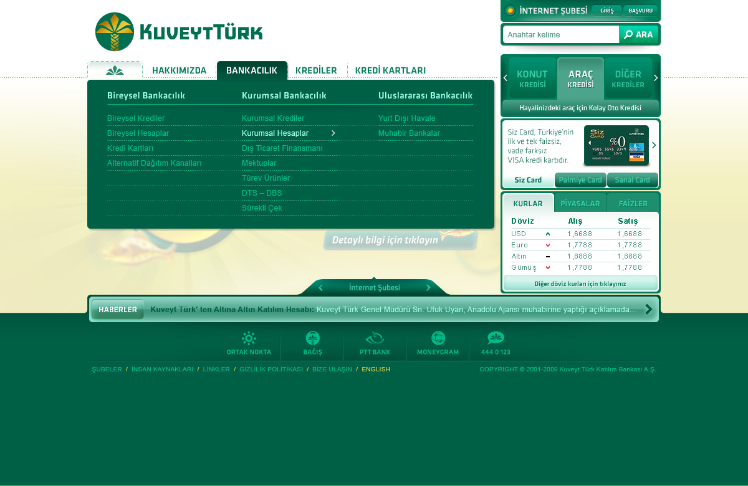Click the 444 0 123 call icon
This screenshot has height=486, width=748.
point(496,339)
